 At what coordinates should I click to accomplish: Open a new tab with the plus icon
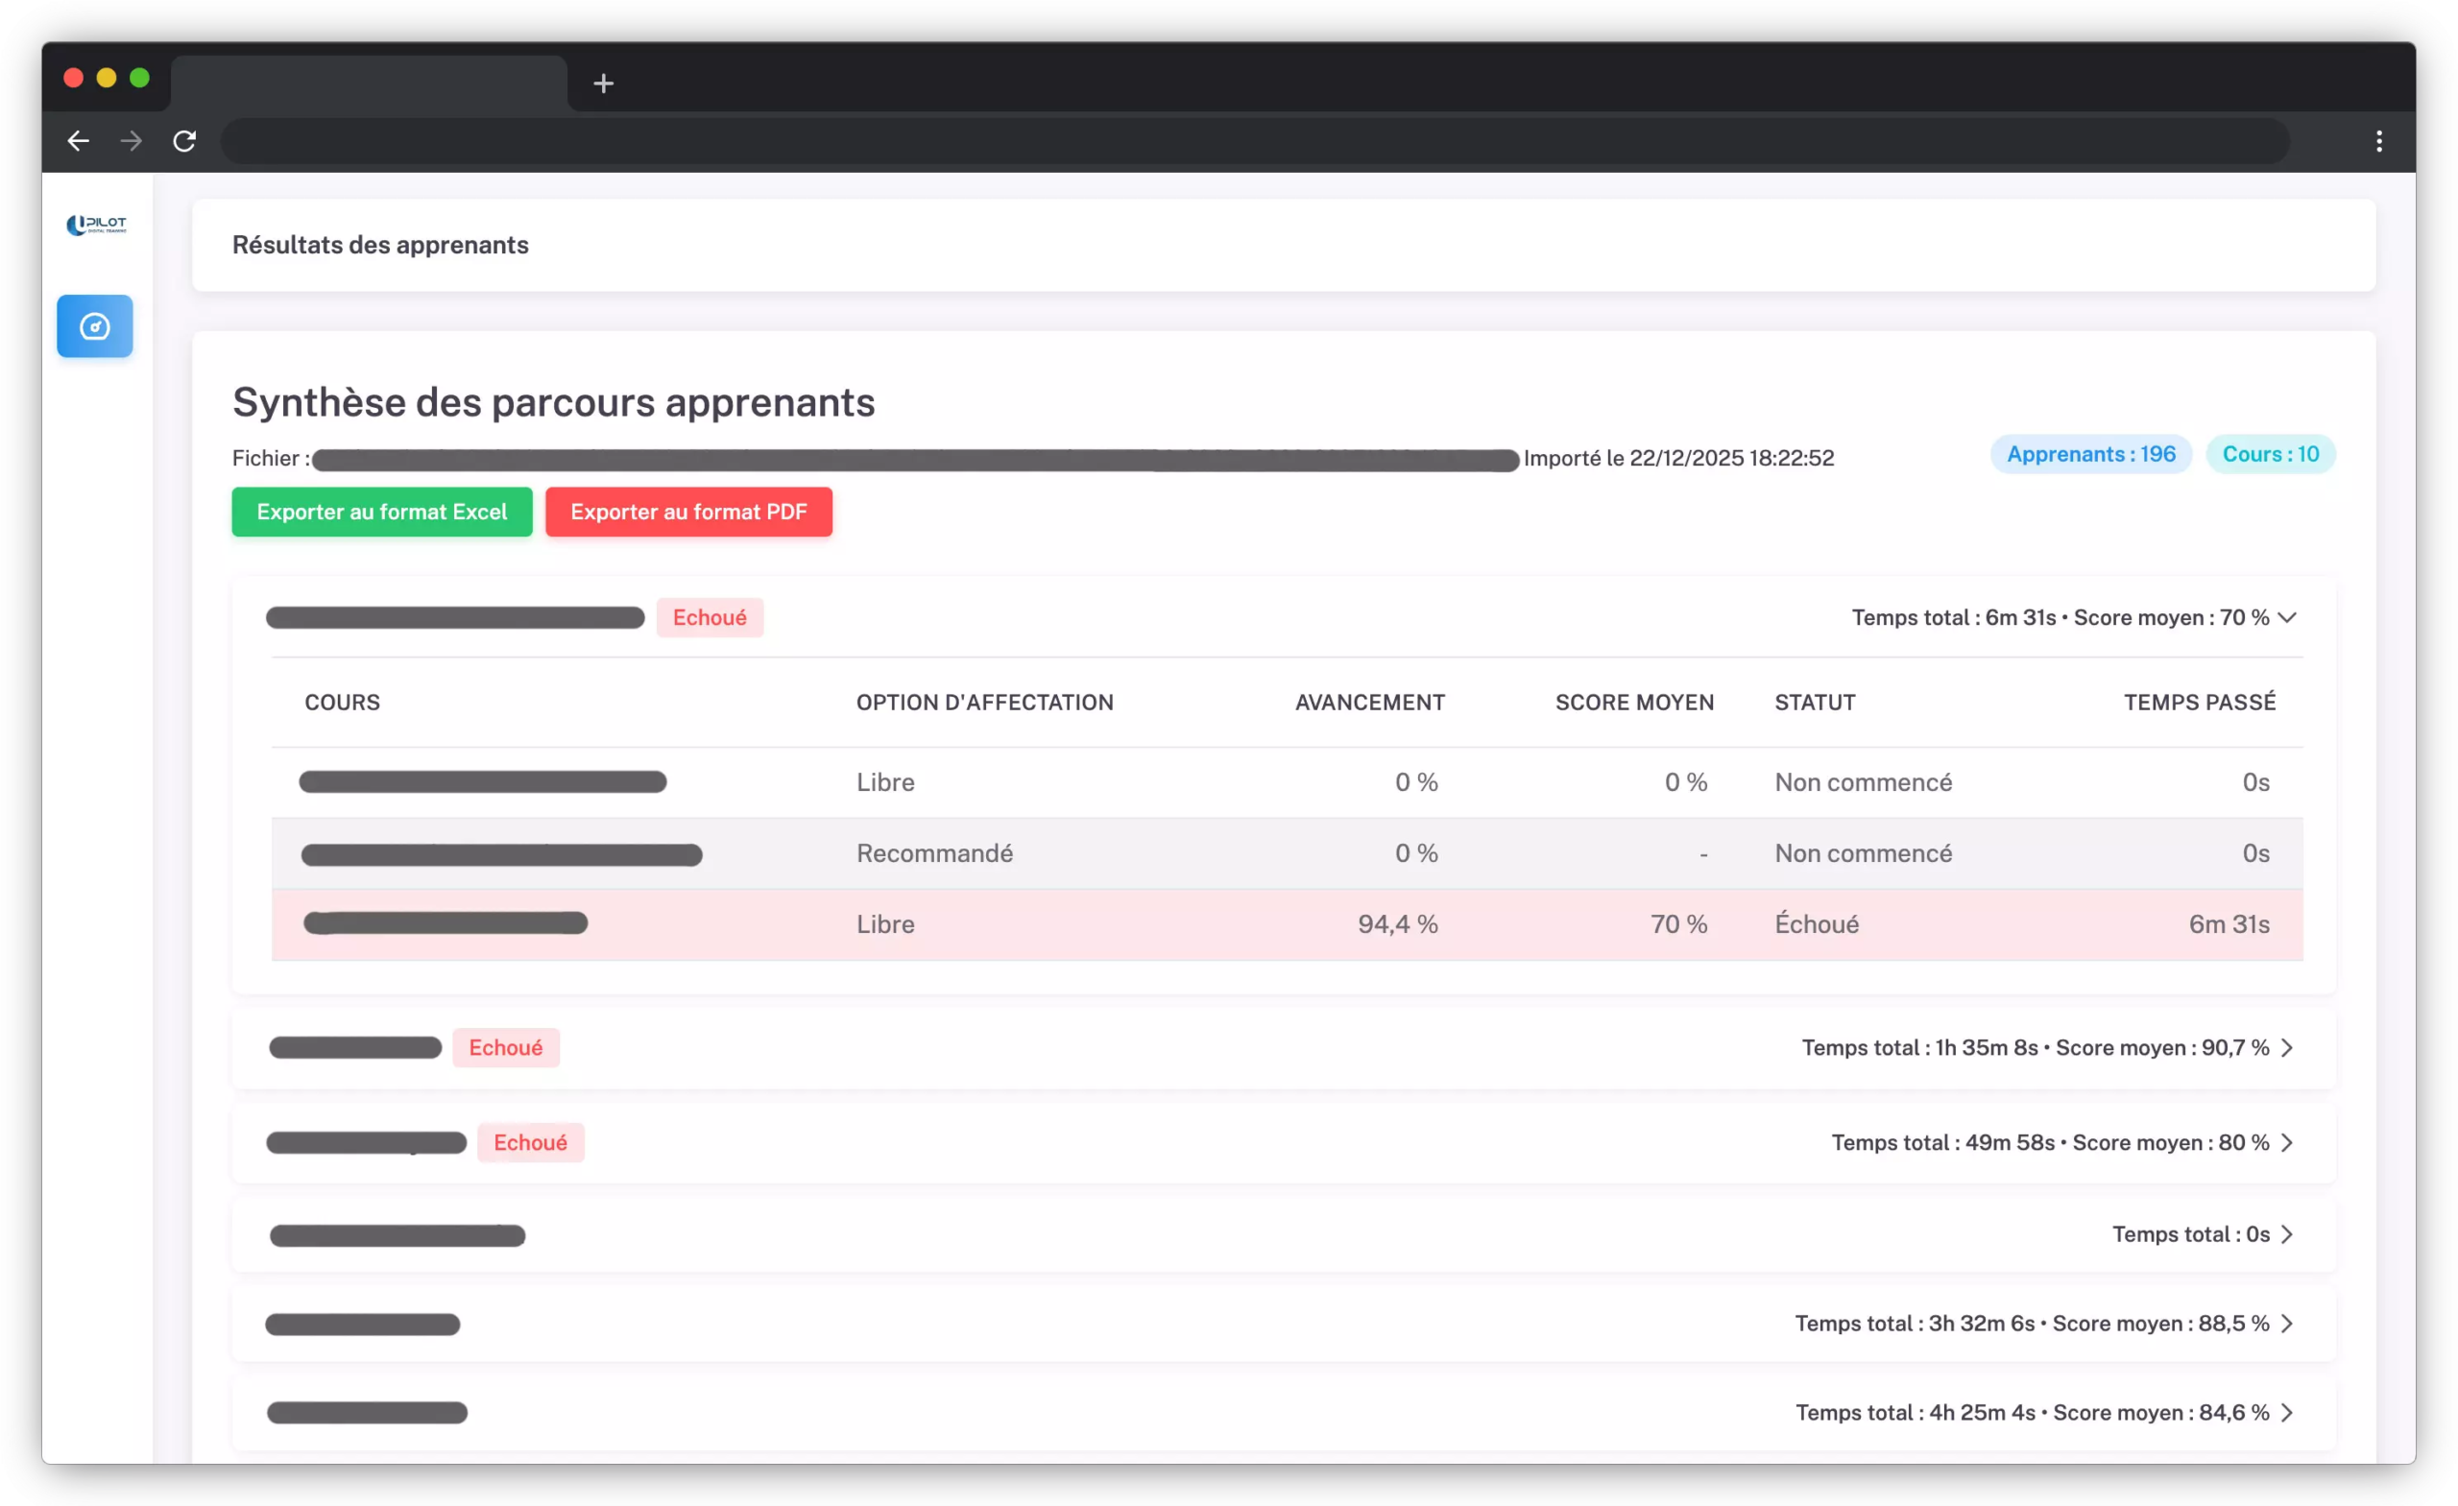[603, 84]
